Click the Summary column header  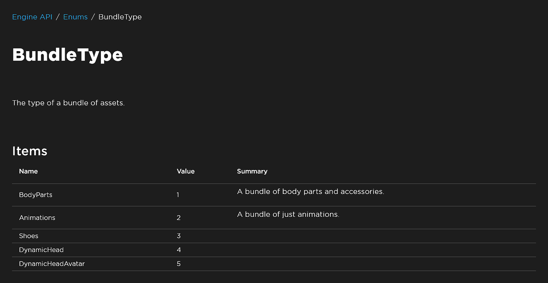252,171
